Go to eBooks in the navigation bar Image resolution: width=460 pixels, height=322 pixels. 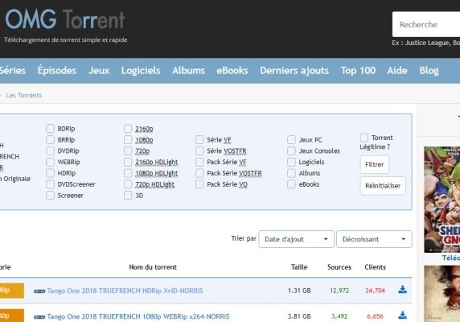[x=232, y=71]
